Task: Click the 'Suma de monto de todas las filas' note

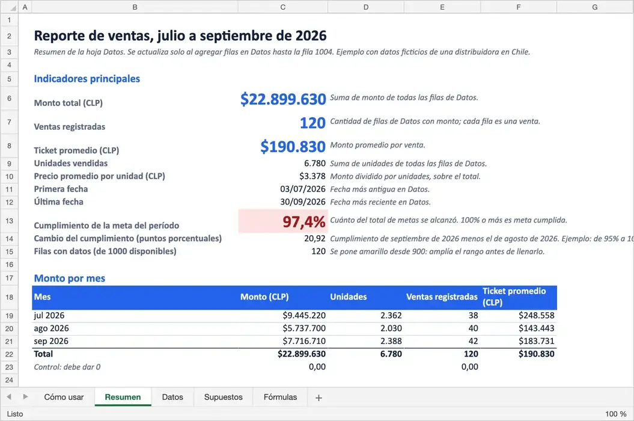Action: (x=404, y=97)
